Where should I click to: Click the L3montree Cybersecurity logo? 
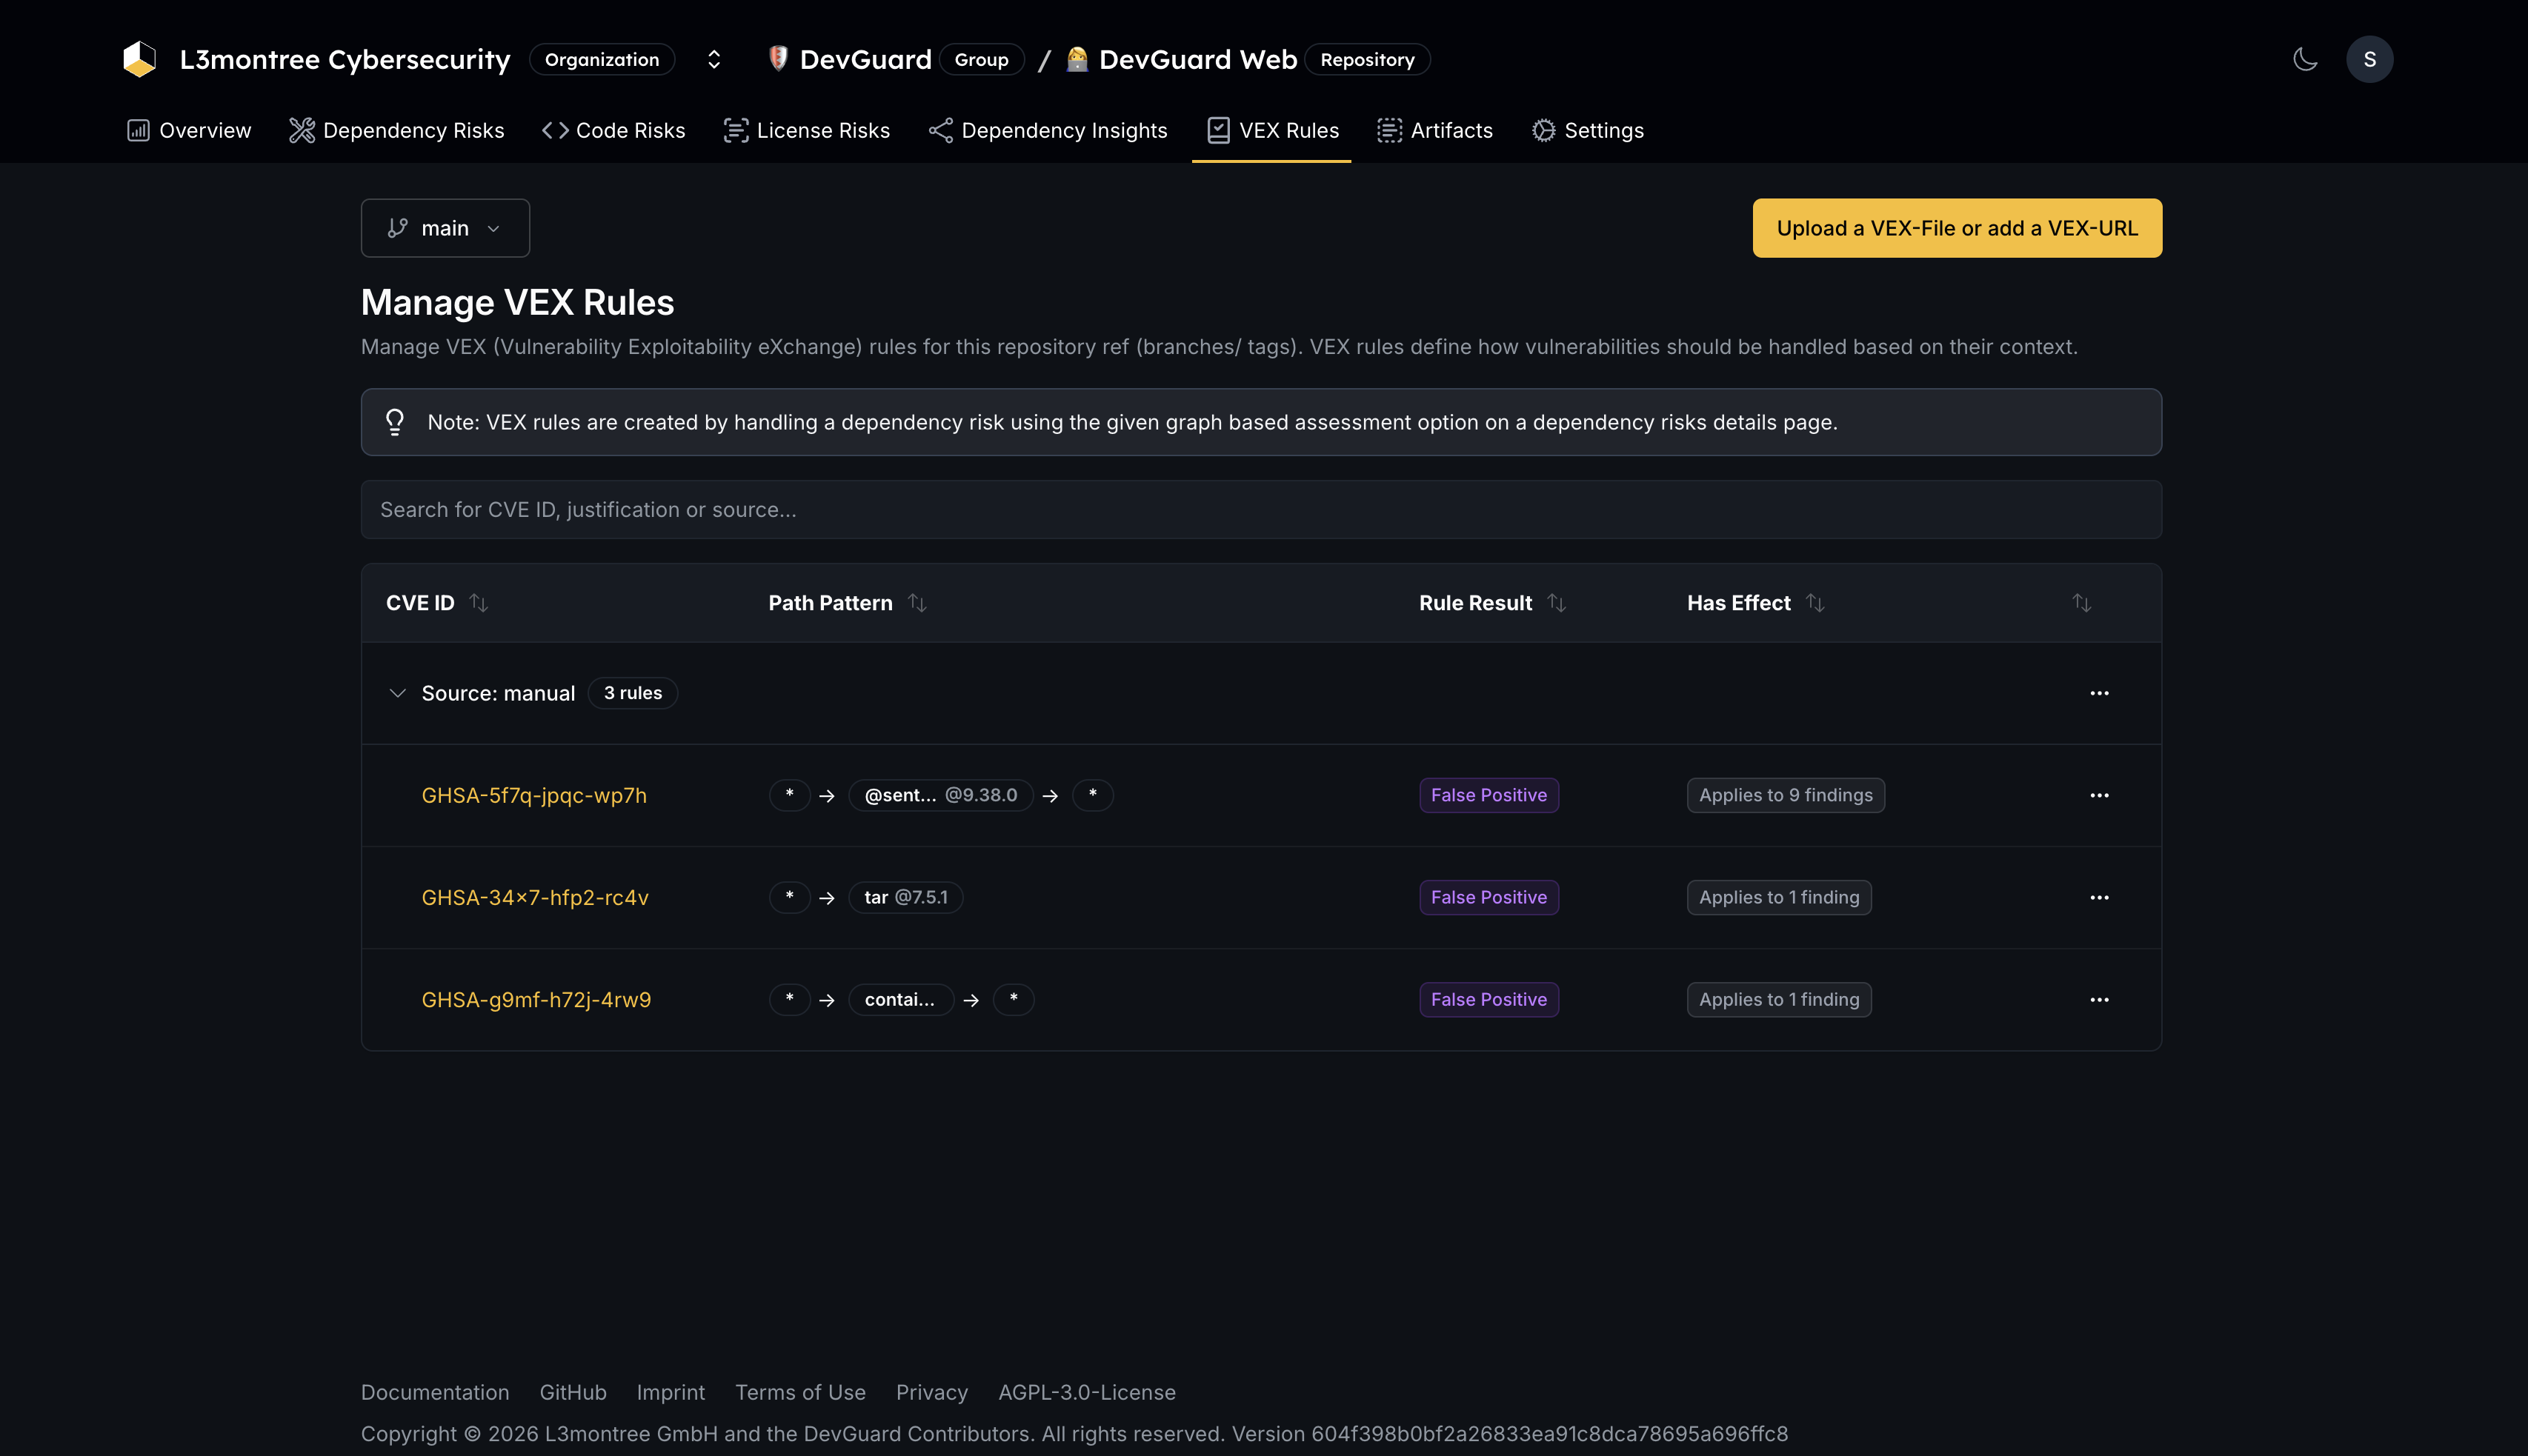coord(140,59)
